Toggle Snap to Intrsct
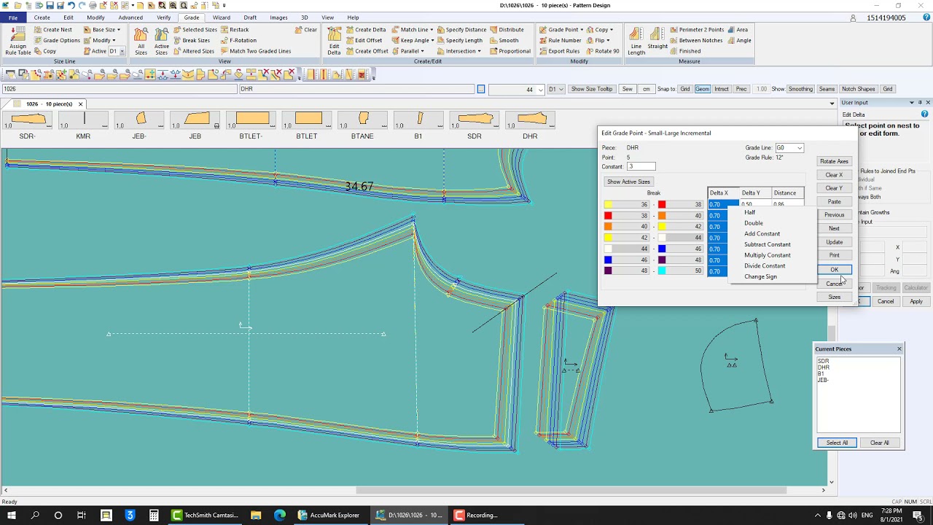The height and width of the screenshot is (525, 933). (722, 89)
